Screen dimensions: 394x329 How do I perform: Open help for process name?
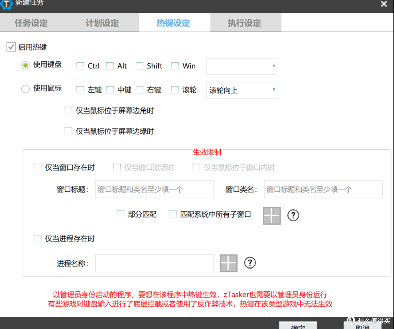(x=250, y=263)
